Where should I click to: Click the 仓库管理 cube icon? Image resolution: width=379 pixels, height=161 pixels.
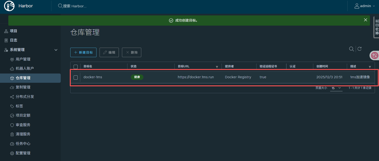(x=12, y=78)
